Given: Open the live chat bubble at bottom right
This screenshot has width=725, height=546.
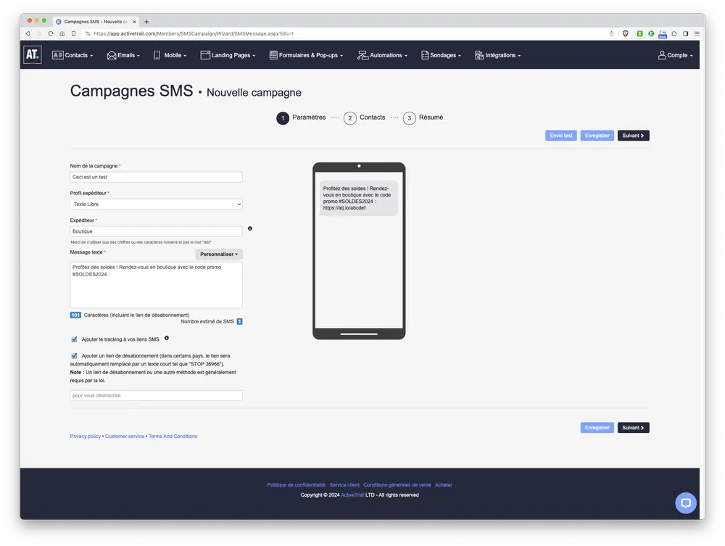Looking at the screenshot, I should (685, 502).
